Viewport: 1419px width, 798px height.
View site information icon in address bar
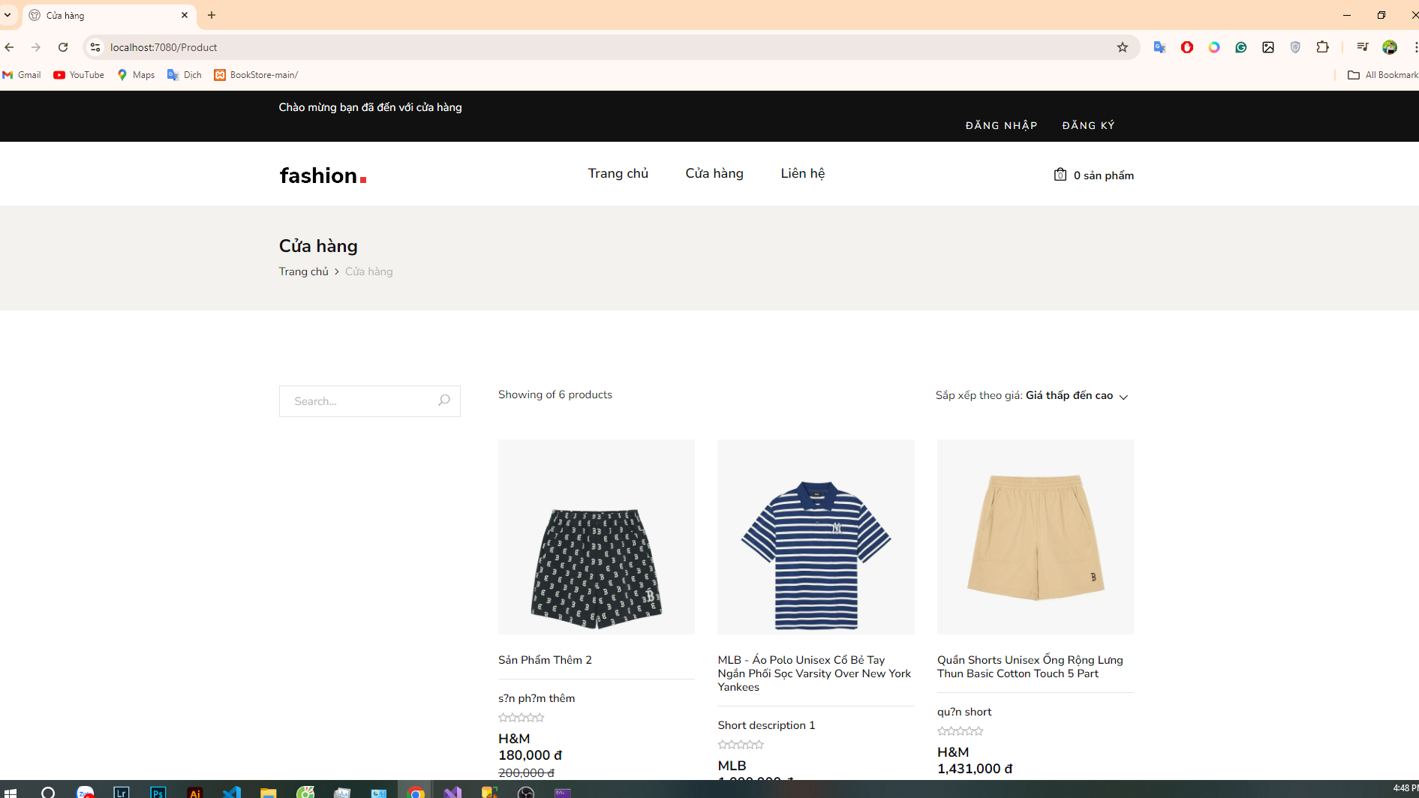(x=95, y=47)
